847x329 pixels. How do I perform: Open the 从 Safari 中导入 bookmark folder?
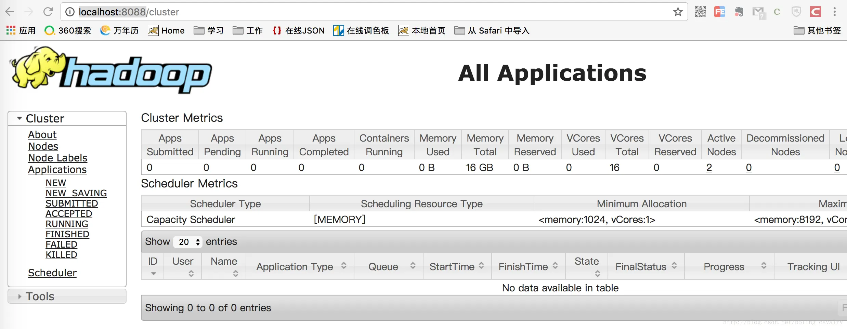tap(492, 30)
